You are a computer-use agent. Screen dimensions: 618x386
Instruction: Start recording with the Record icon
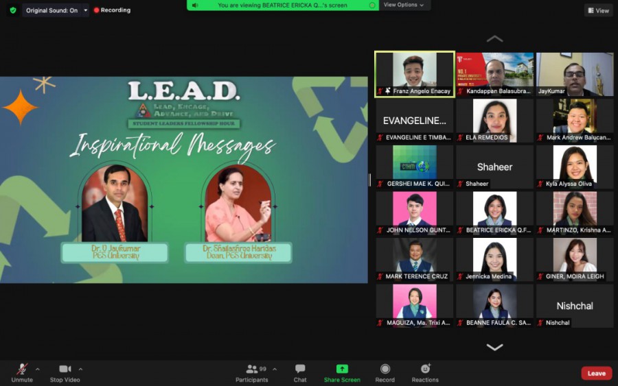(x=385, y=369)
